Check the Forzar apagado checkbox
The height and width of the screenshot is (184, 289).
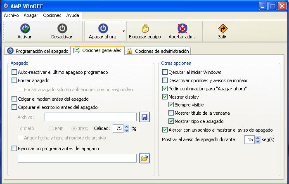pos(14,80)
